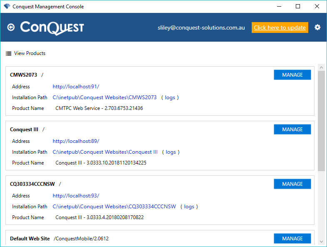Click the Conquest diamond icon in title bar

[x=7, y=6]
